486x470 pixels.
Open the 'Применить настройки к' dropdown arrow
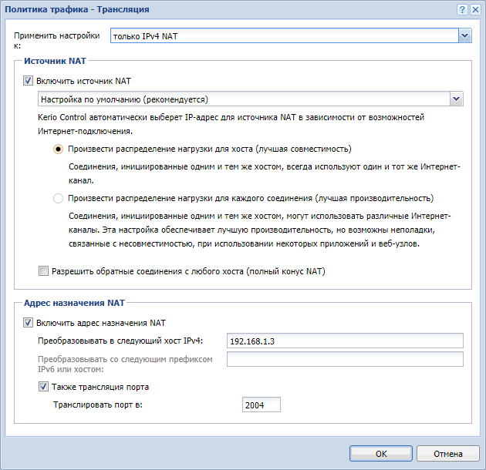(x=464, y=35)
